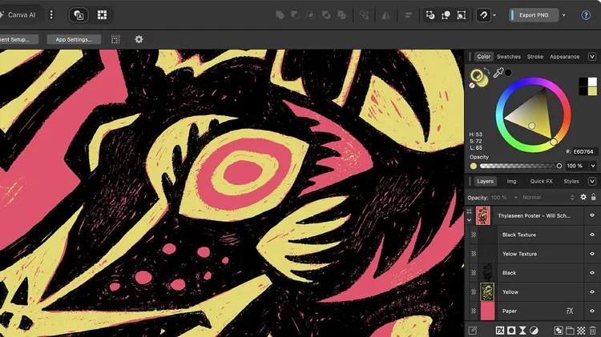601x337 pixels.
Task: Delete layer using the trash icon
Action: 593,330
